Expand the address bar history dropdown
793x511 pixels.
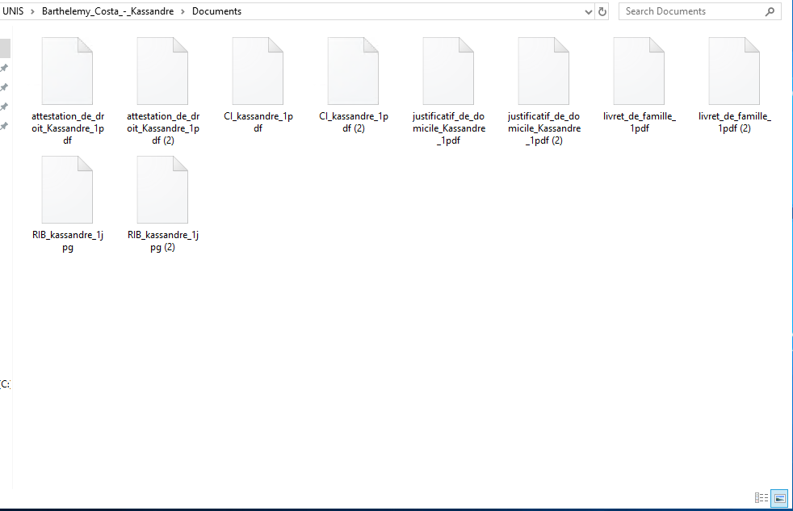click(x=588, y=12)
